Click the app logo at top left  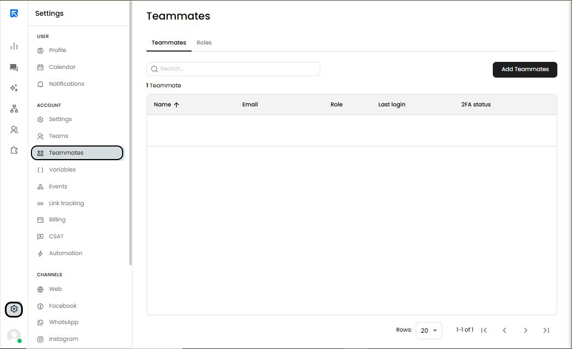14,14
